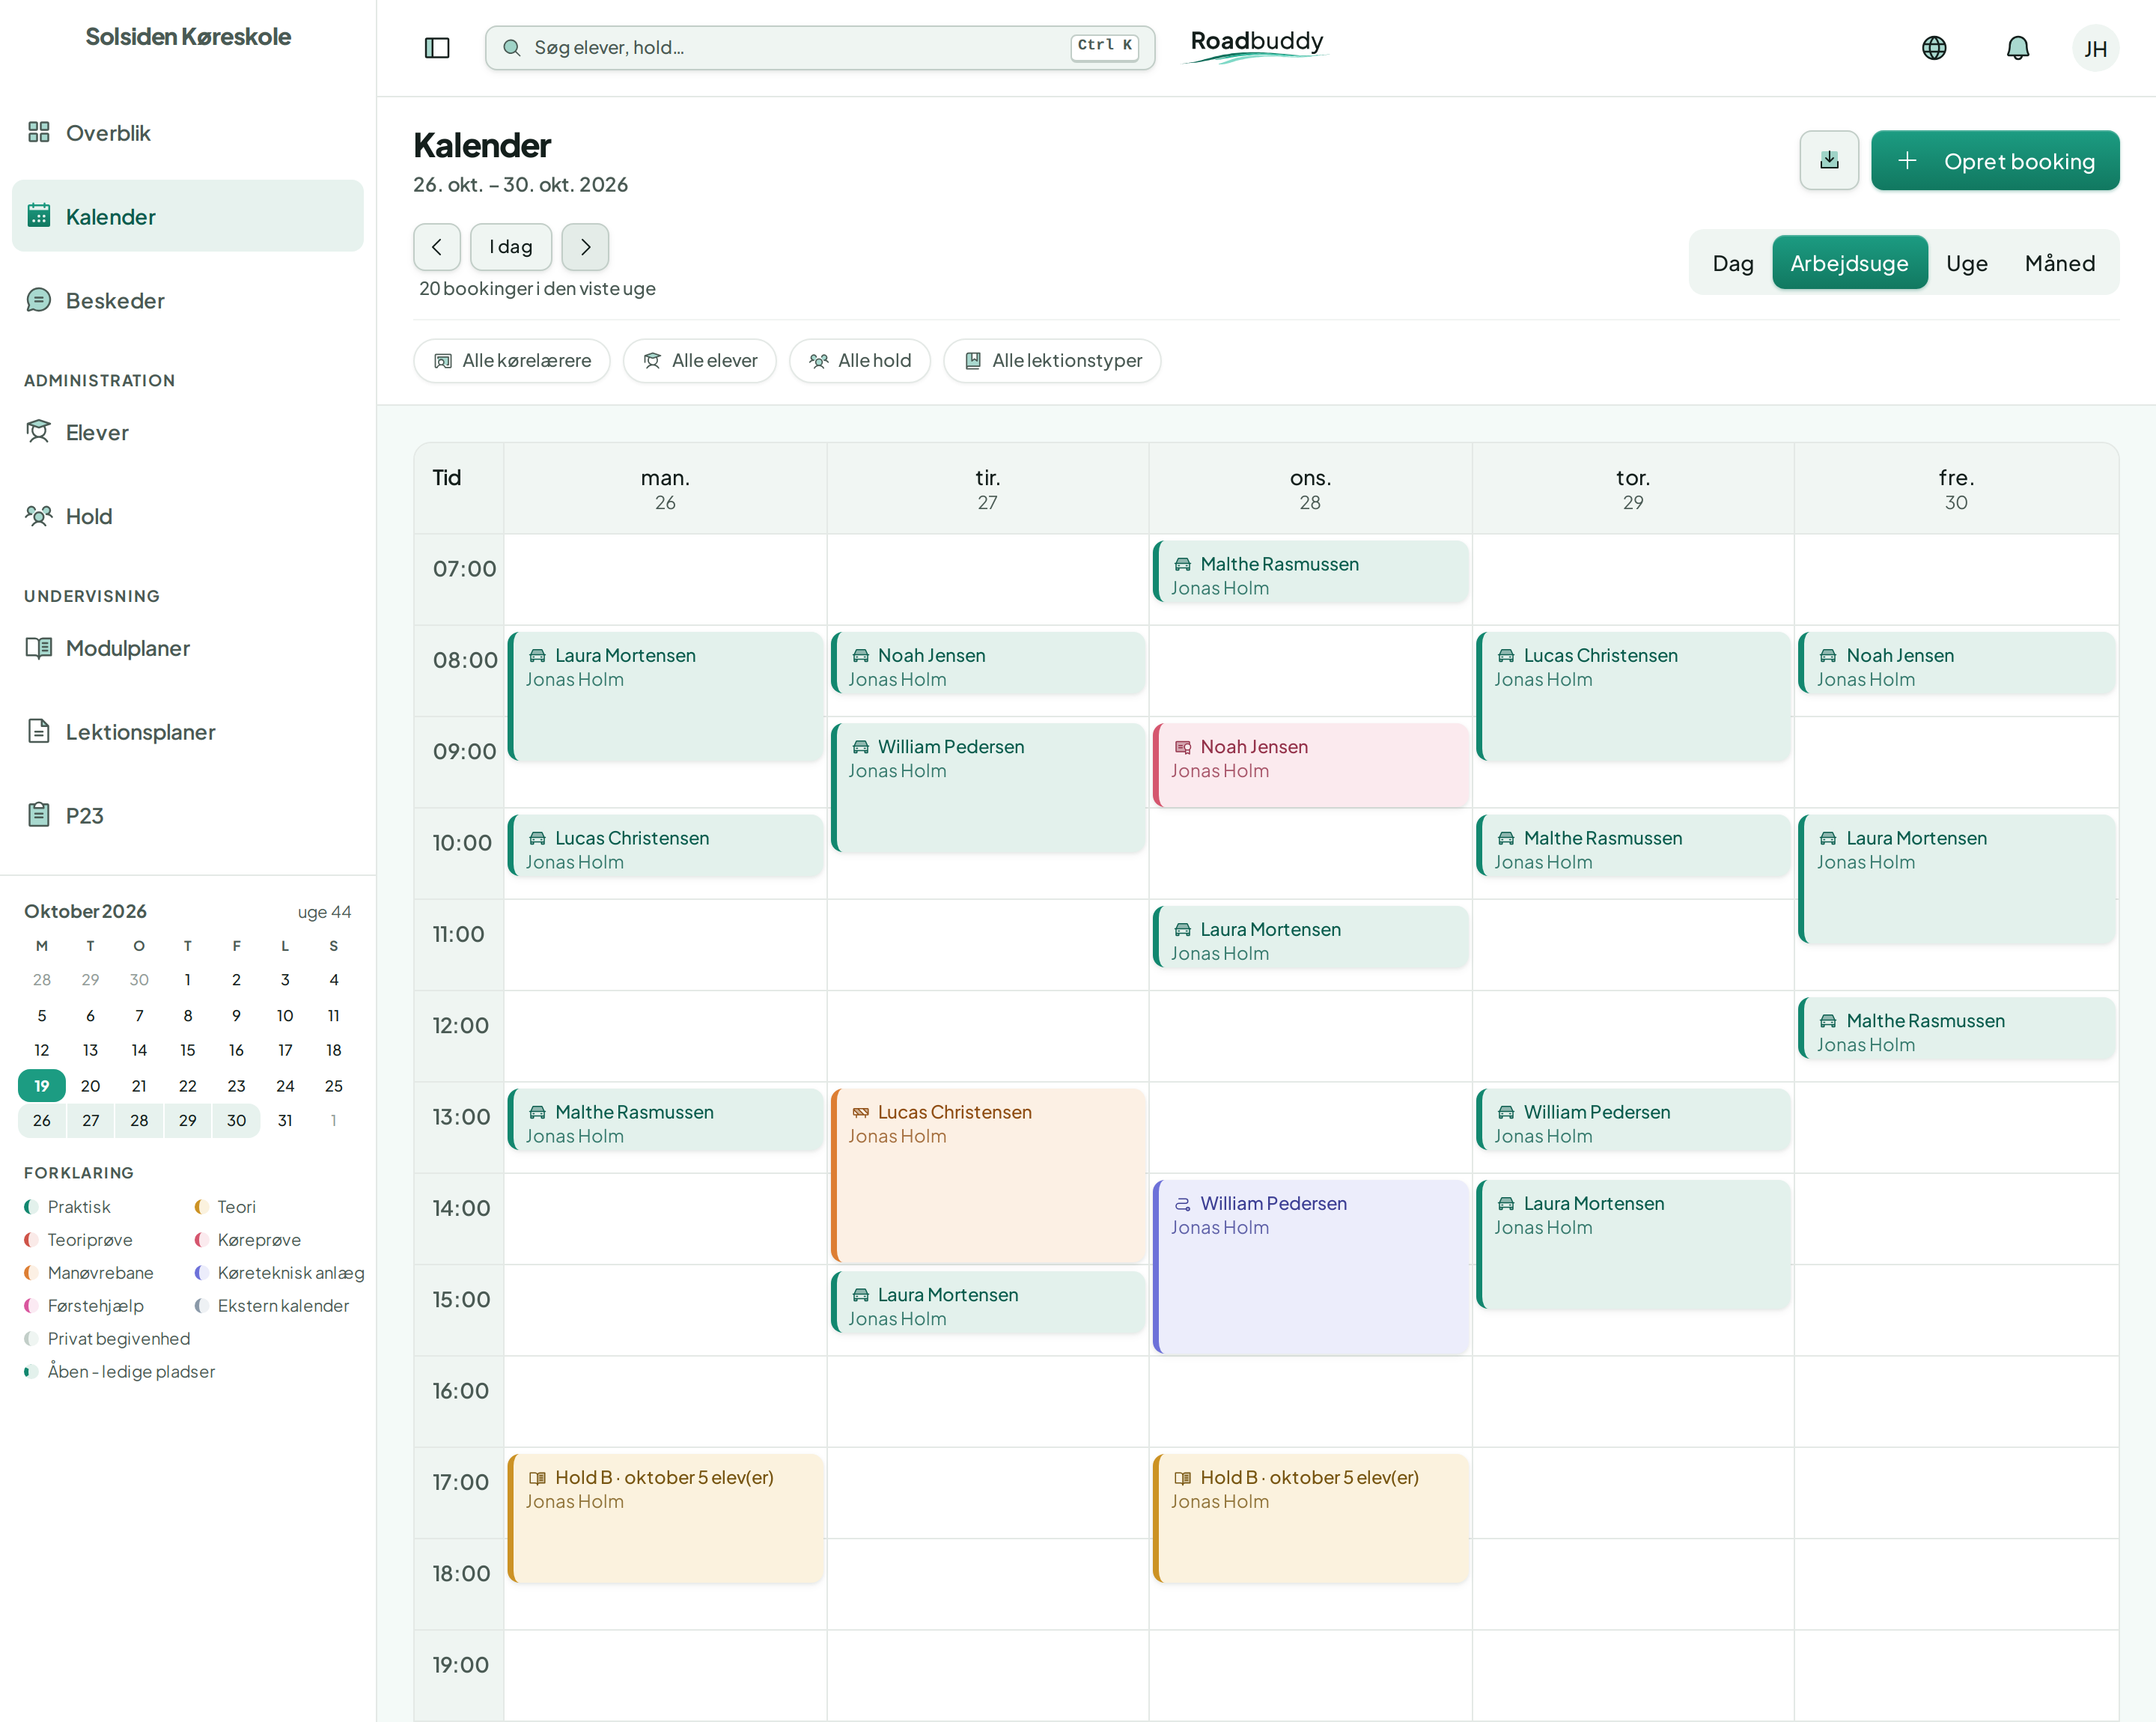This screenshot has width=2156, height=1722.
Task: Click the I dag button
Action: click(x=511, y=247)
